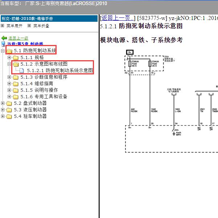Click folder icon of 5.1.5 说明与操作
218x218 pixels.
tap(16, 90)
